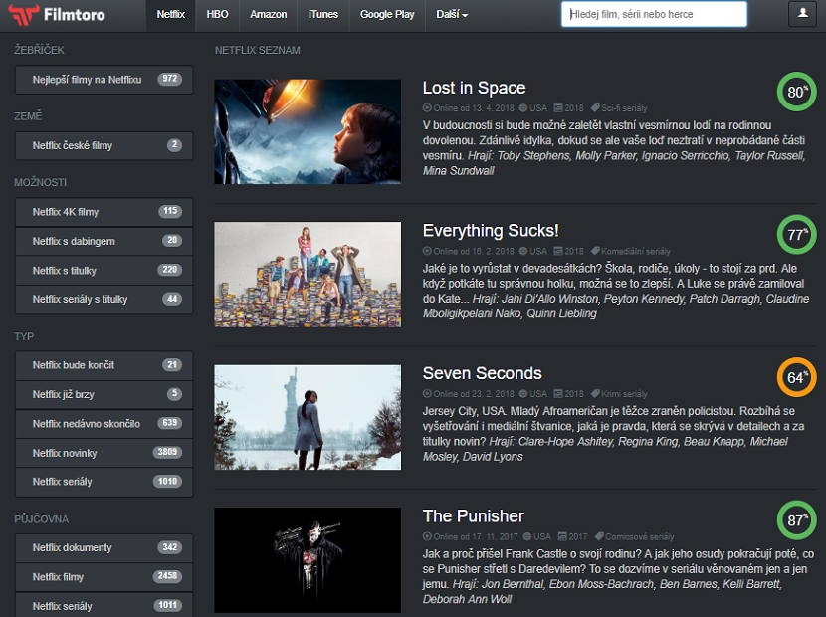Open the Google Play tab
Screen dimensions: 826x617
point(387,14)
